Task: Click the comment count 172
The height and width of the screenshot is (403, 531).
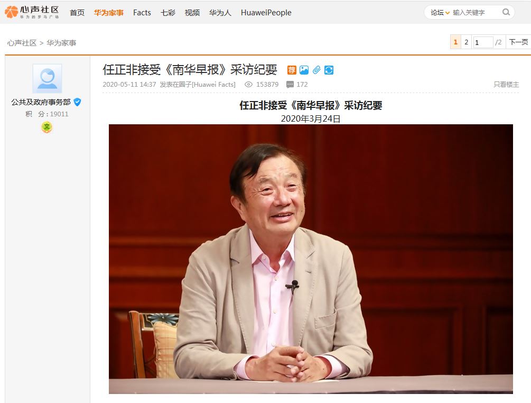Action: [x=302, y=85]
